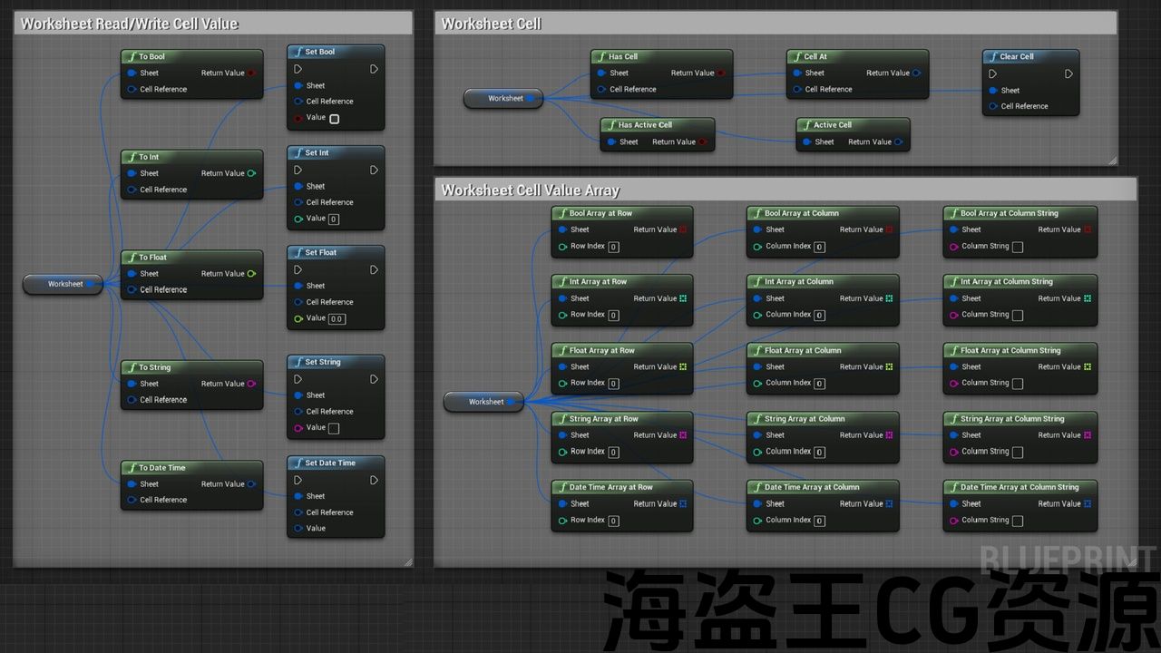Click the Value text box on Set String node
Image resolution: width=1161 pixels, height=653 pixels.
pyautogui.click(x=334, y=428)
